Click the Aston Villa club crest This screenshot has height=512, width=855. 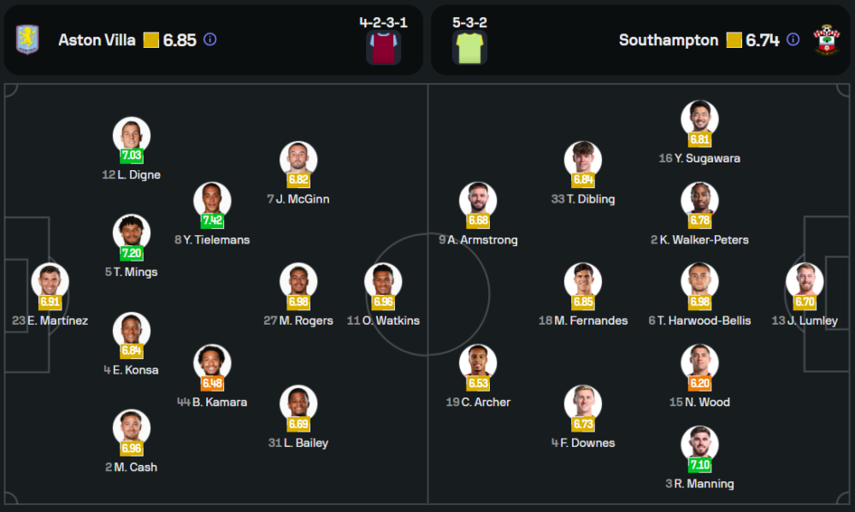tap(27, 39)
